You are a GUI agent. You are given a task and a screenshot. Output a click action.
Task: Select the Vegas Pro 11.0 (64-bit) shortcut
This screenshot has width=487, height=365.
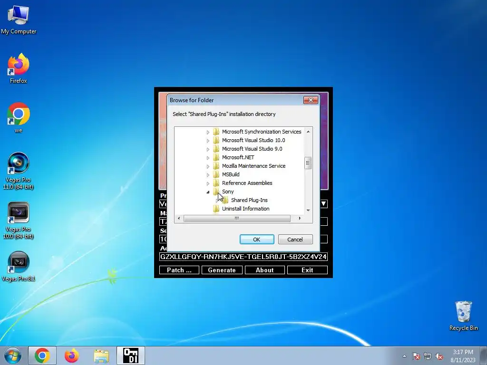point(19,171)
